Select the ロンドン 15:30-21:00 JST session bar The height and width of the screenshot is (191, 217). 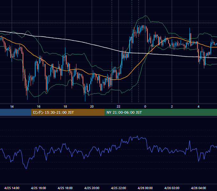(x=68, y=112)
